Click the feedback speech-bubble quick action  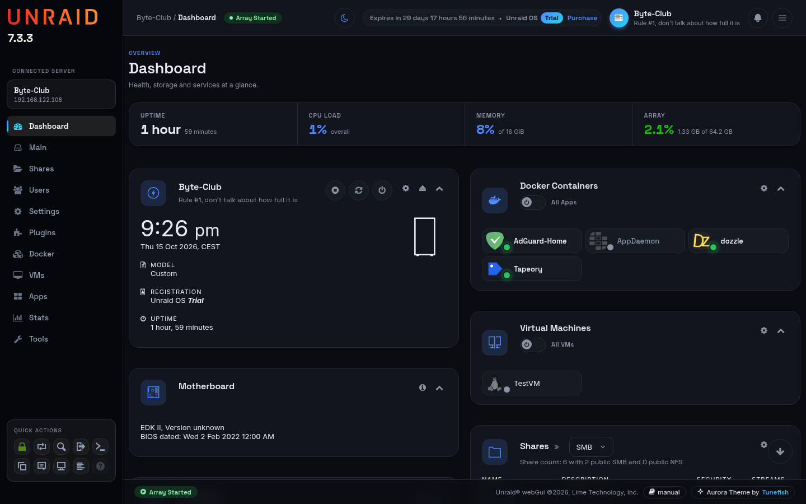click(41, 466)
